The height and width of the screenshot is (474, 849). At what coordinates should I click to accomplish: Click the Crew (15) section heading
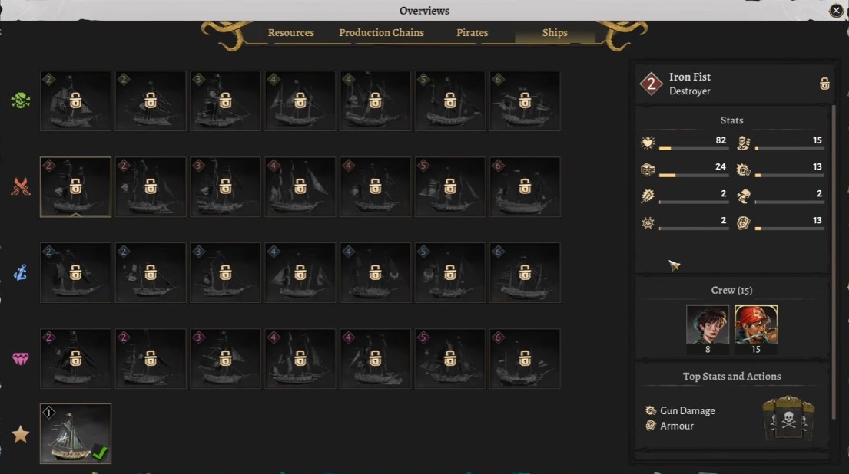pyautogui.click(x=731, y=290)
